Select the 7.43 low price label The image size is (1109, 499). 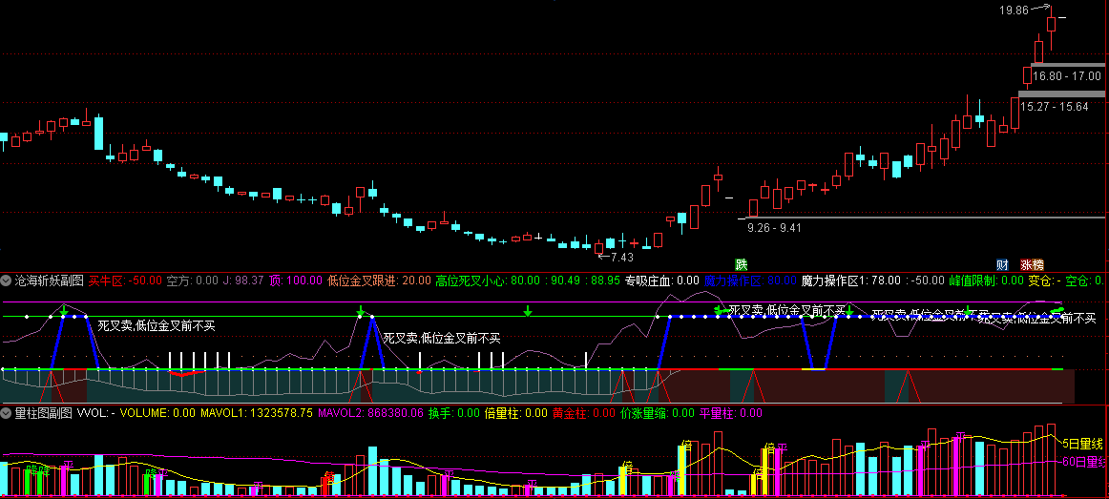(621, 258)
